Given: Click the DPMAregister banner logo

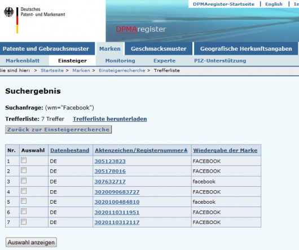Looking at the screenshot, I should [141, 29].
